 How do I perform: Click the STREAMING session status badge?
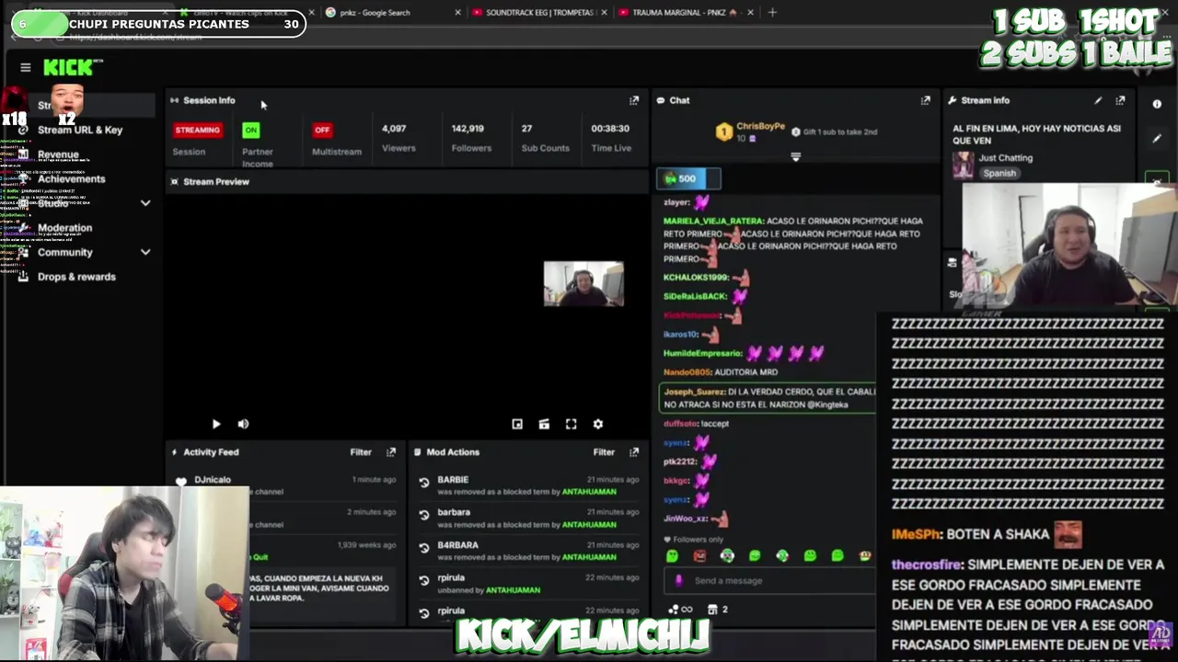[198, 130]
